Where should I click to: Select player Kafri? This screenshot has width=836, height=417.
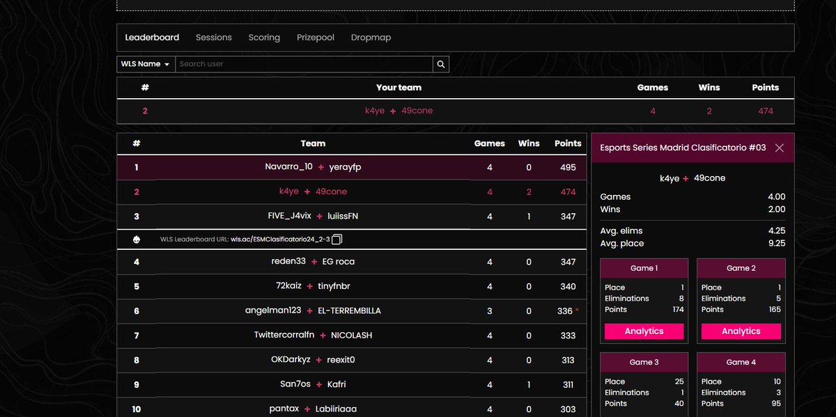pos(336,384)
